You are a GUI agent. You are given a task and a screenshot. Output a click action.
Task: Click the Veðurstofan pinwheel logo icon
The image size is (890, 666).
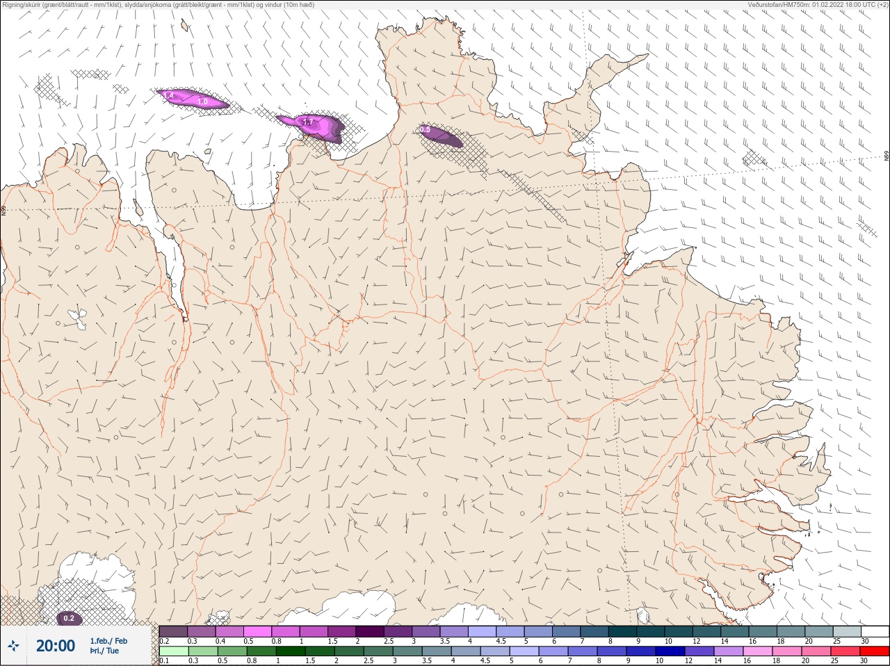pos(13,646)
